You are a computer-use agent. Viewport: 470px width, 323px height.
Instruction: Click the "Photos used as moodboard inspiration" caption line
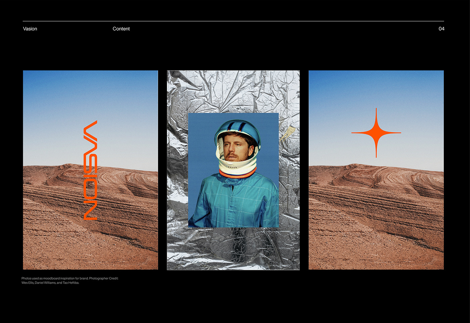(x=70, y=278)
